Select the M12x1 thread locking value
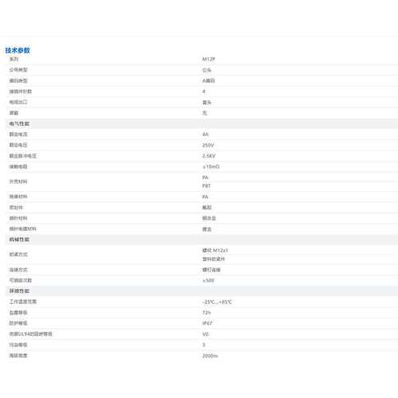Screen dimensions: 398x398 click(215, 251)
